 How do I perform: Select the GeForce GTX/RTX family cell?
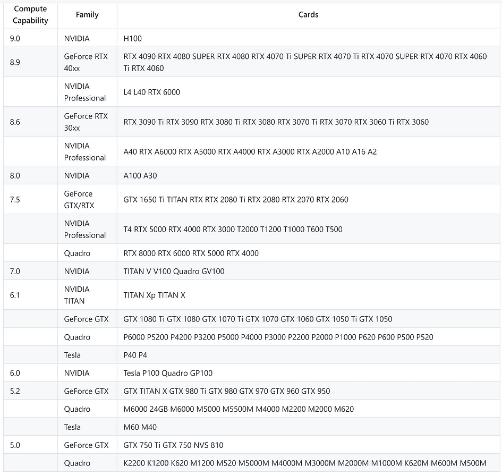coord(87,199)
